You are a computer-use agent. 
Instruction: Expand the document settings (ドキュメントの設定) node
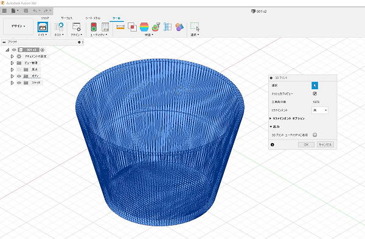(x=12, y=56)
